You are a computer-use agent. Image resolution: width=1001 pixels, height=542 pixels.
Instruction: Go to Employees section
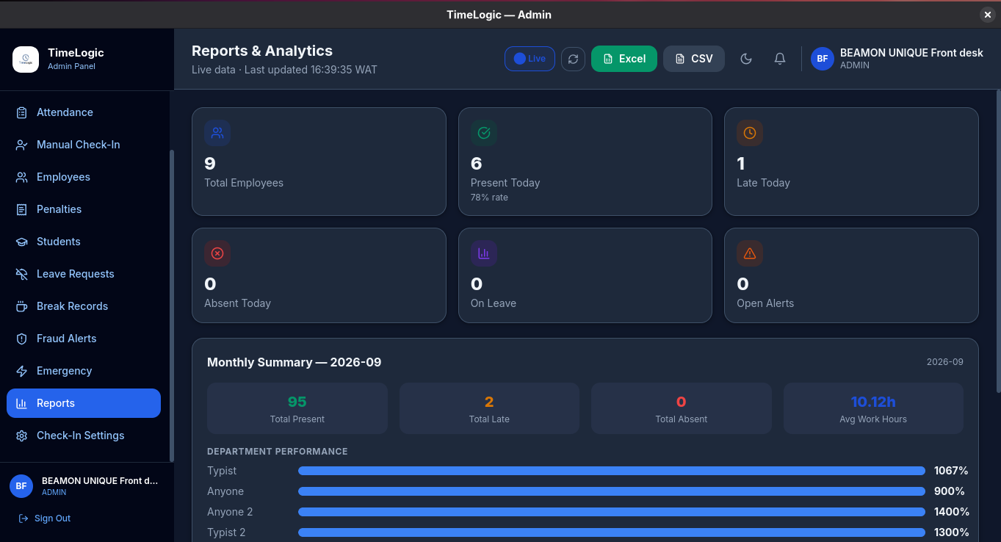click(x=84, y=177)
